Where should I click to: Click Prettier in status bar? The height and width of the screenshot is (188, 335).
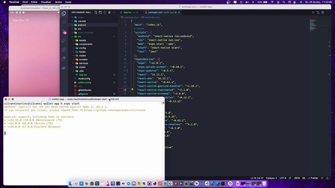click(313, 178)
